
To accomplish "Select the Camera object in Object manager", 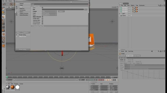I will (124, 16).
